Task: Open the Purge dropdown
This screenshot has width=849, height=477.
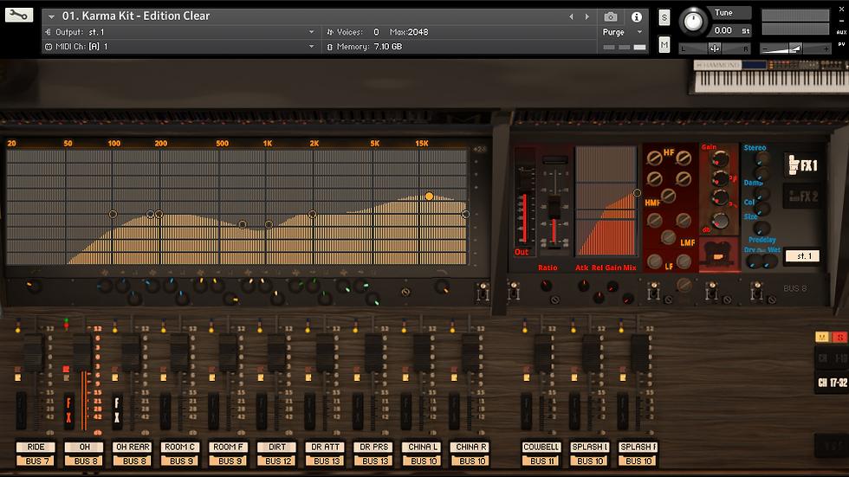Action: pyautogui.click(x=623, y=32)
